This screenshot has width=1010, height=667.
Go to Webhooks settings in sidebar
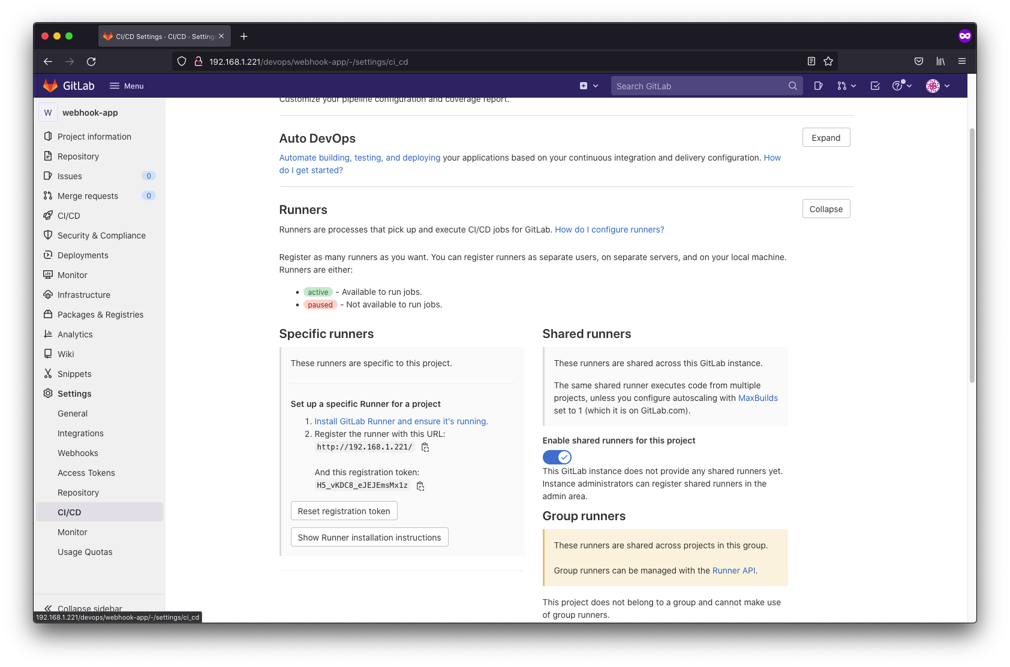(x=78, y=453)
